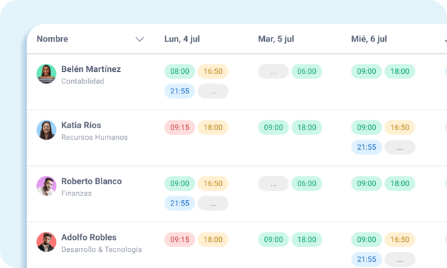
Task: Select the Mar, 5 jul column header
Action: [276, 39]
